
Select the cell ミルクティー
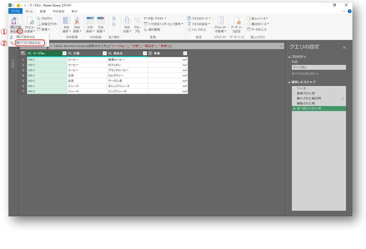tap(127, 75)
